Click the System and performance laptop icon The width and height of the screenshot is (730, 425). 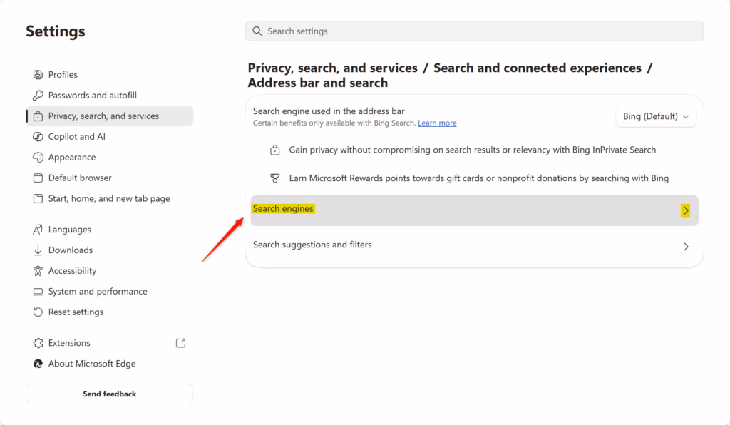[x=38, y=292]
